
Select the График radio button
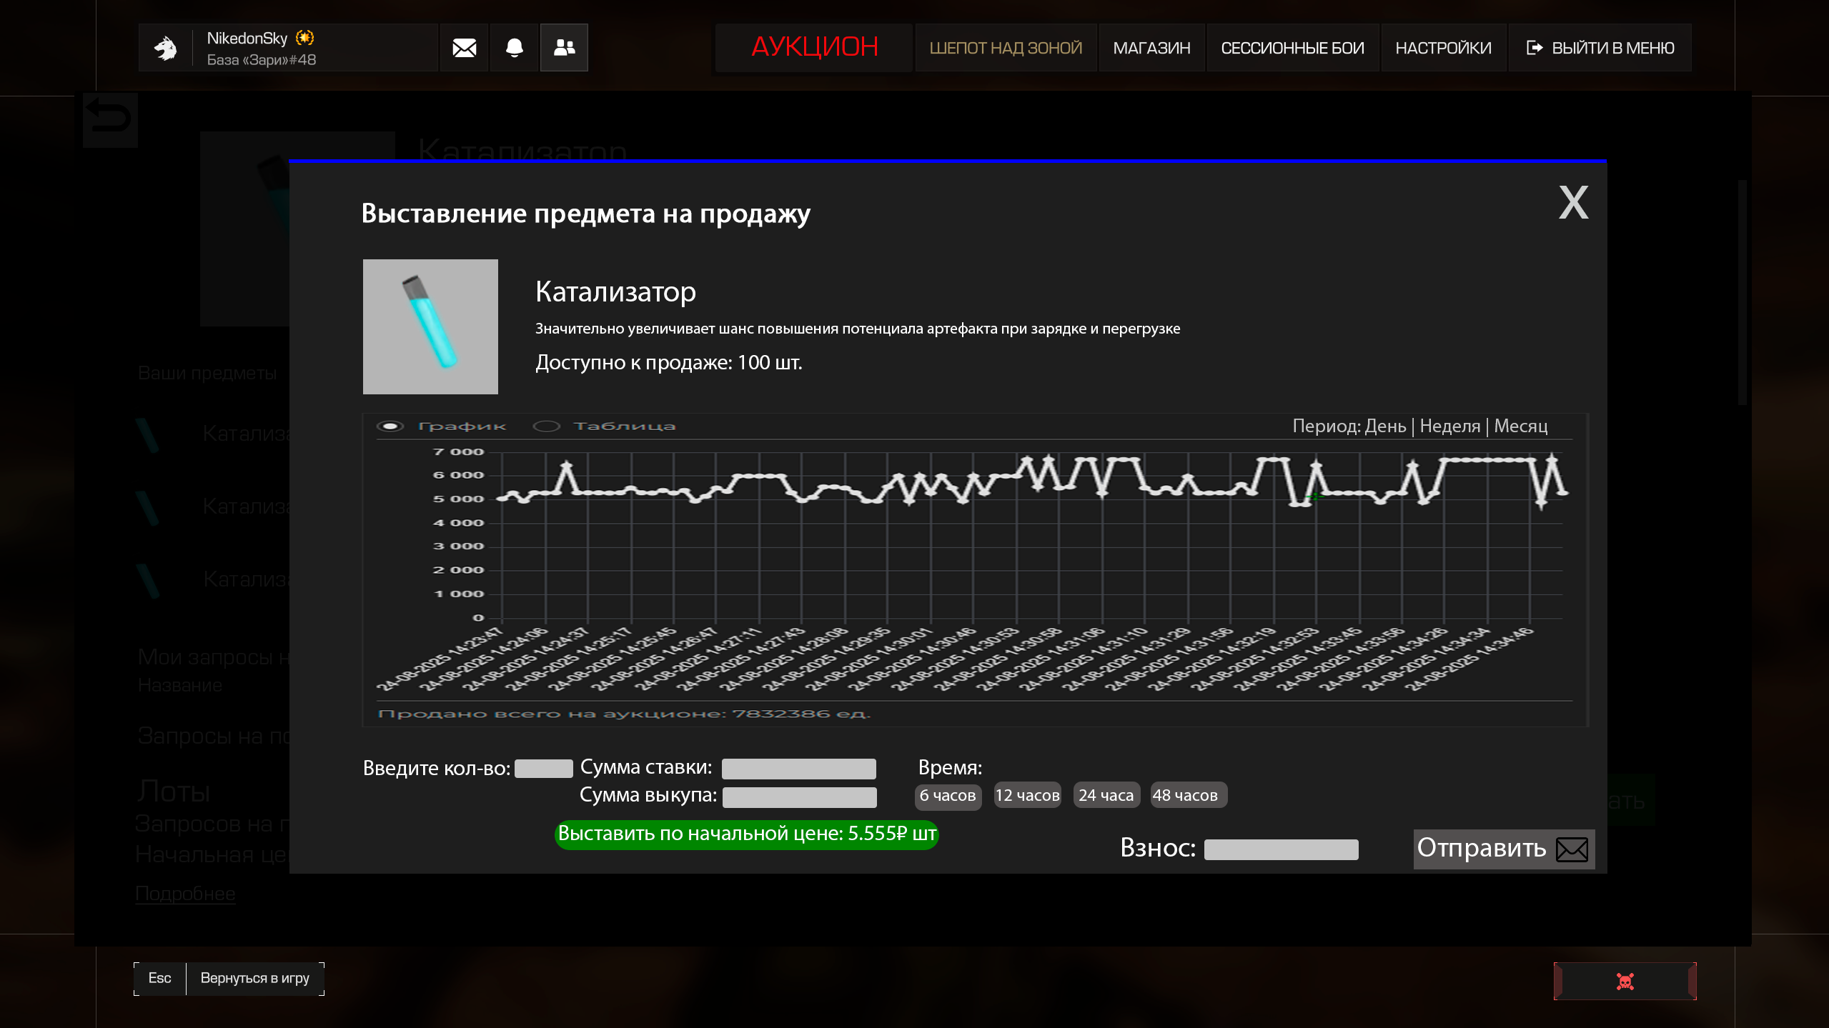coord(390,426)
